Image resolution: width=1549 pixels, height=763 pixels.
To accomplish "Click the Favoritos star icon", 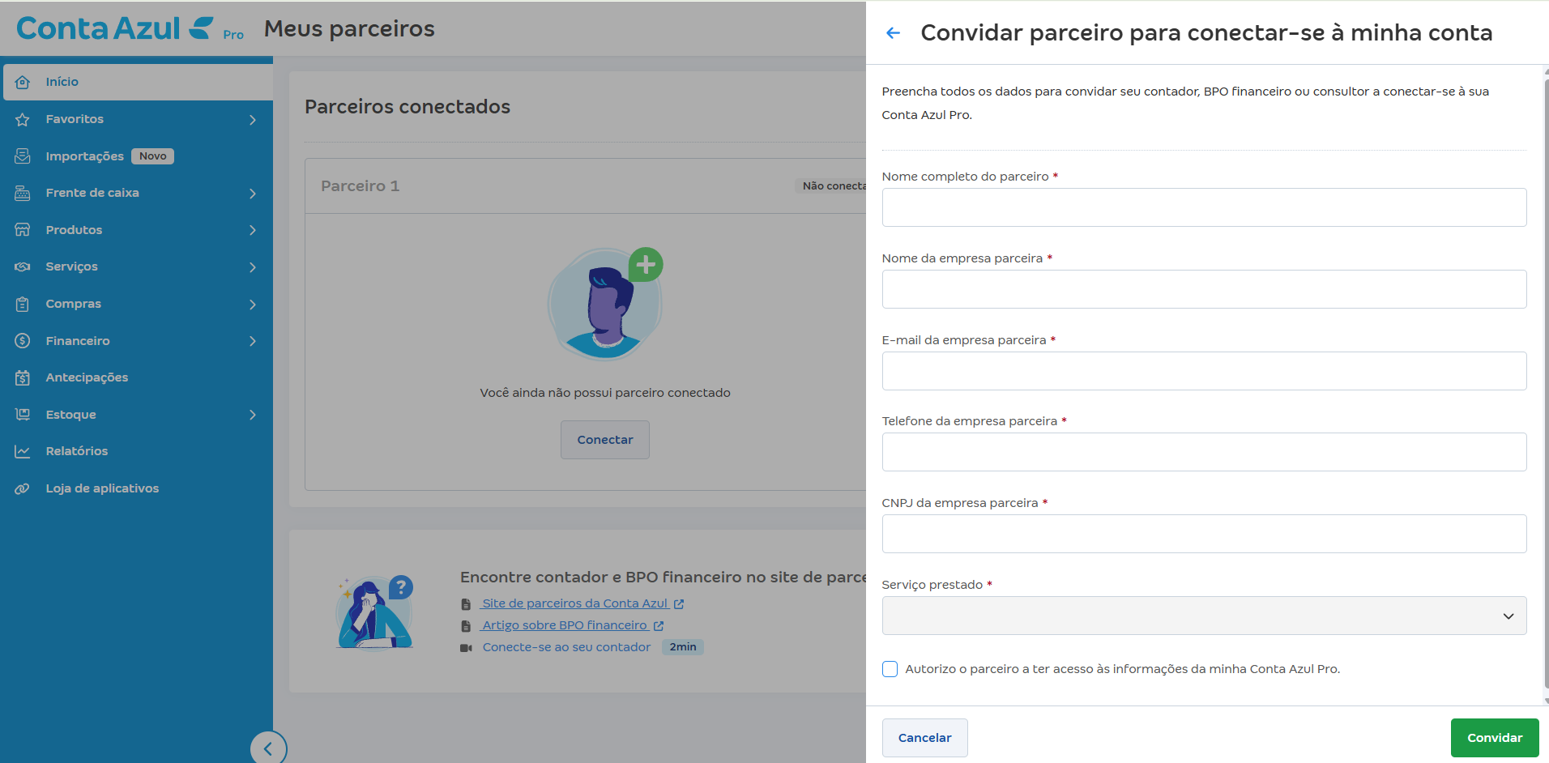I will [23, 119].
